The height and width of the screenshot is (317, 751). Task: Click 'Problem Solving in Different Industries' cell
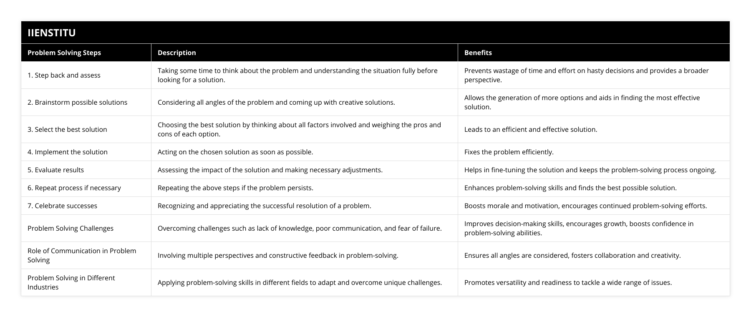[71, 282]
